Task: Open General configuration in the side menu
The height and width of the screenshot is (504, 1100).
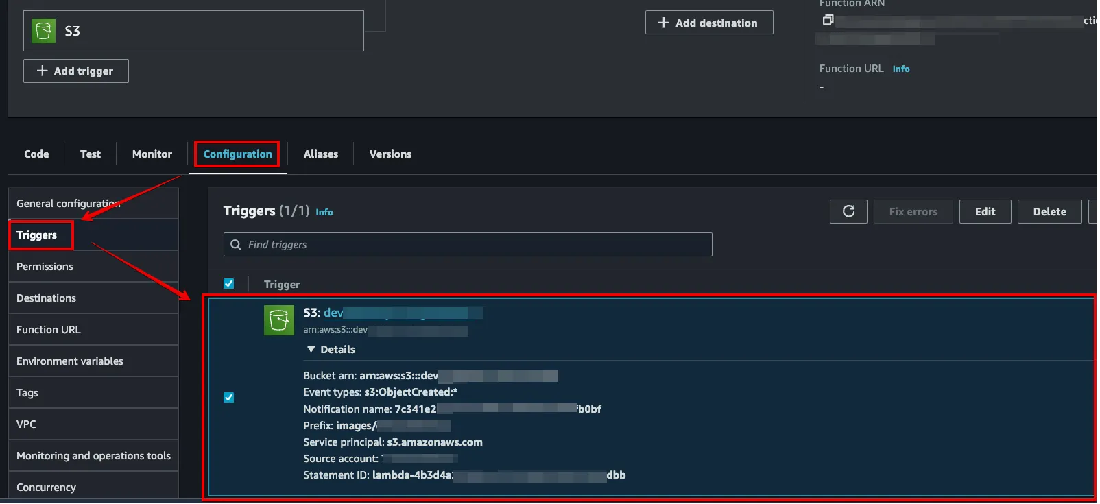Action: click(93, 204)
